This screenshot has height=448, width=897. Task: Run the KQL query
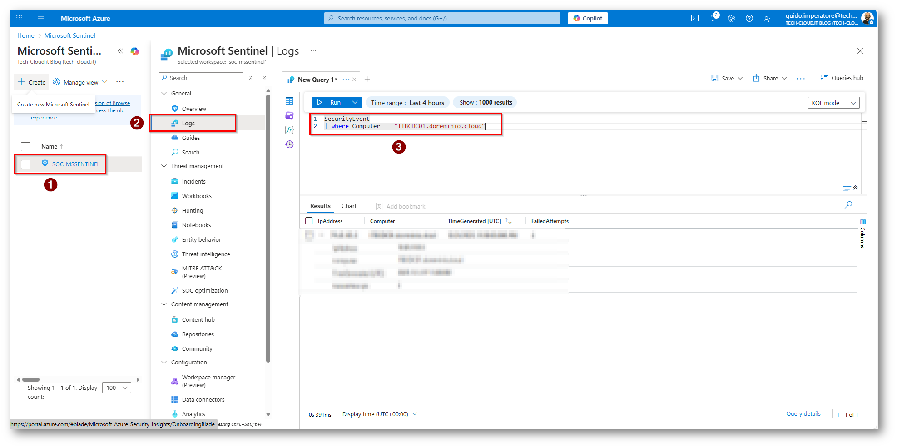tap(330, 103)
